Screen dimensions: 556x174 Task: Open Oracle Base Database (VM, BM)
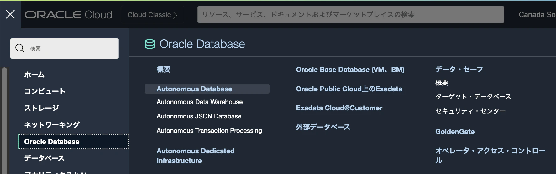(350, 70)
